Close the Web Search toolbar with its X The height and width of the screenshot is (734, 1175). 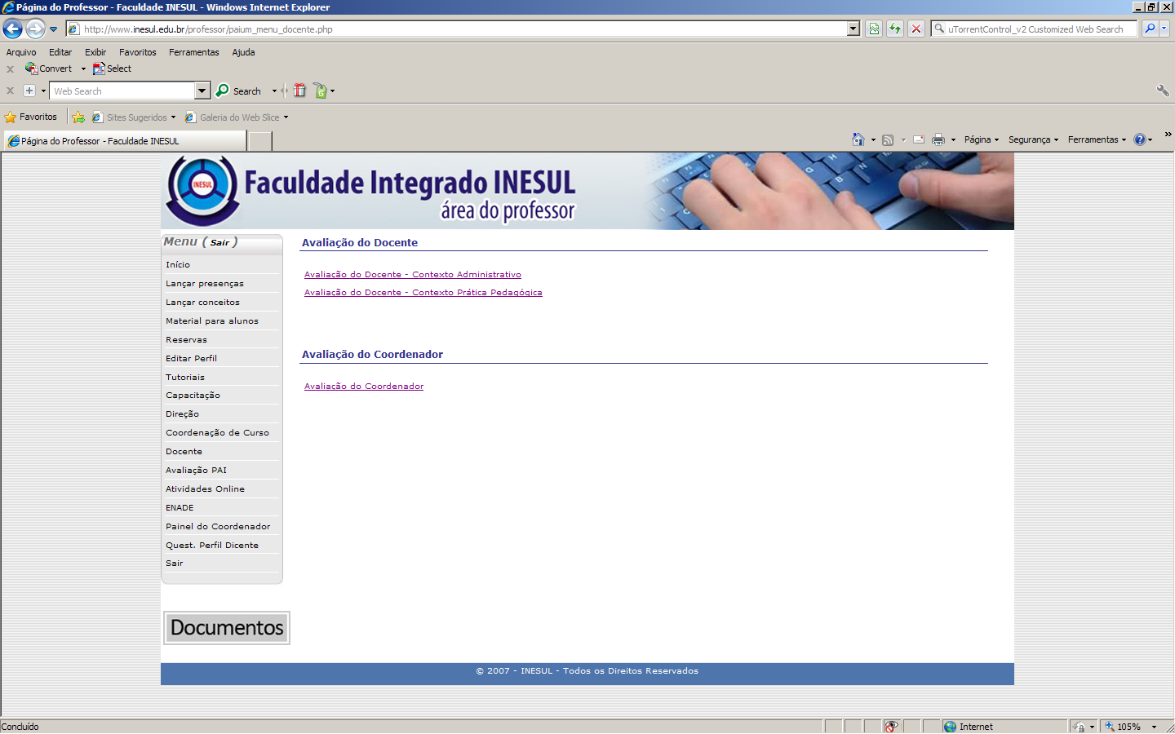point(11,91)
